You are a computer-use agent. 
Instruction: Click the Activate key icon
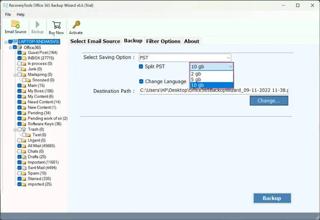[x=76, y=25]
